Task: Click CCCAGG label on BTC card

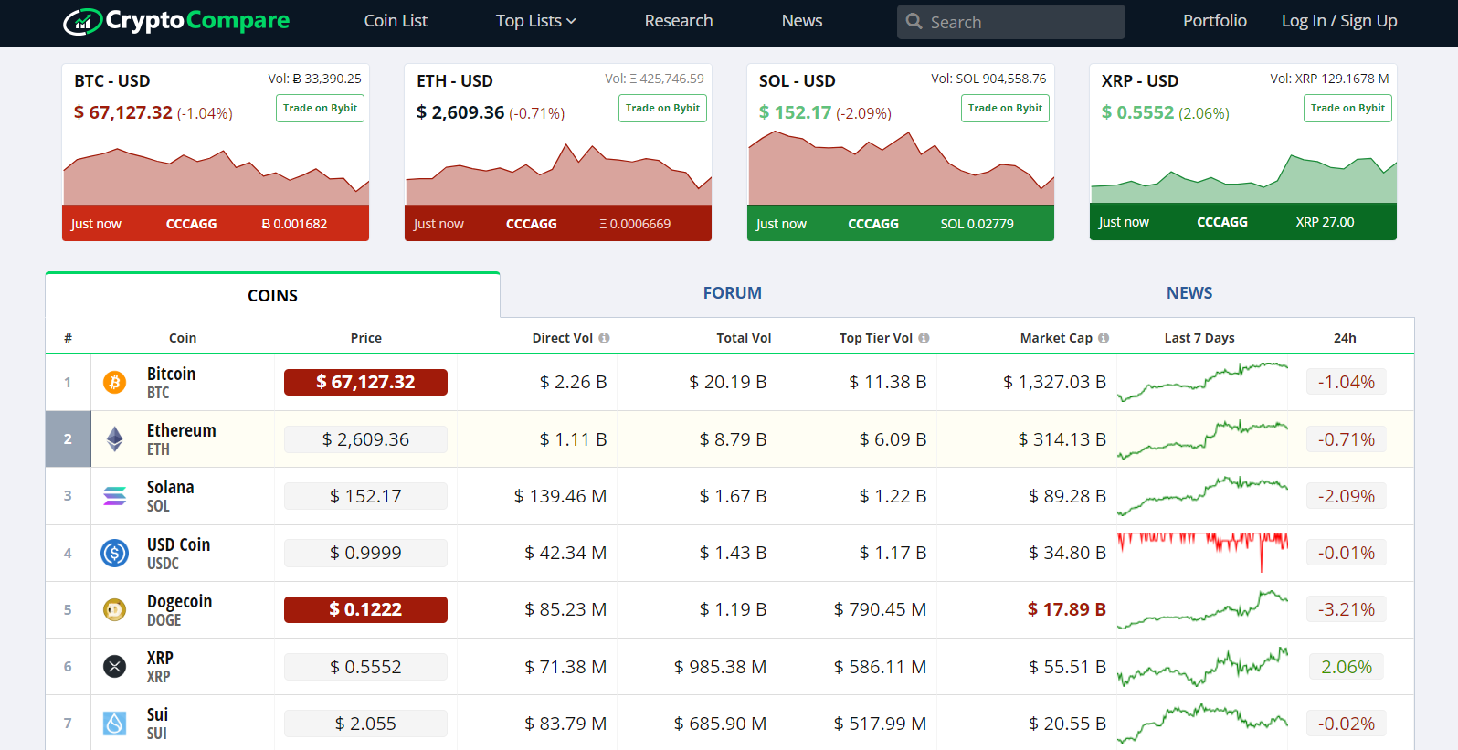Action: pyautogui.click(x=191, y=224)
